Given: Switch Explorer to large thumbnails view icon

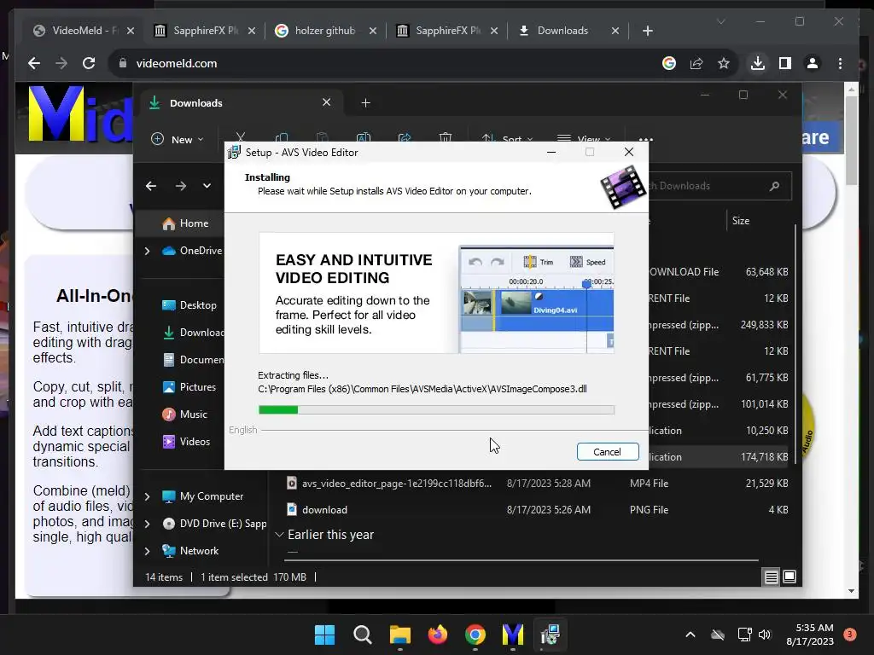Looking at the screenshot, I should 790,577.
